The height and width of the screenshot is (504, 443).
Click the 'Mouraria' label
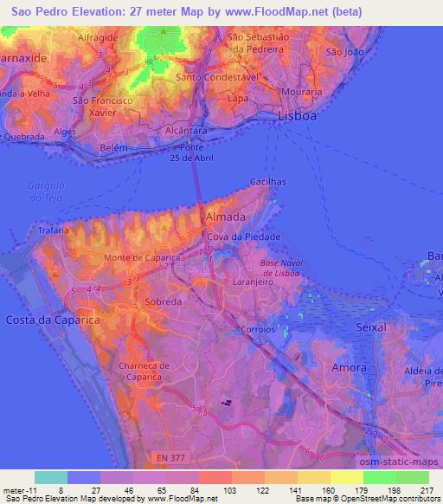tap(302, 92)
